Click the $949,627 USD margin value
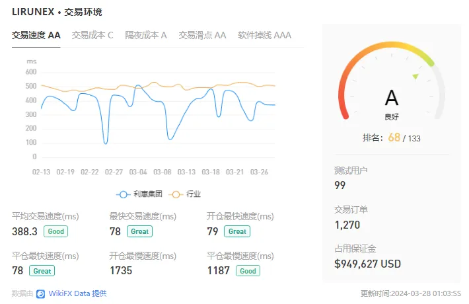Image resolution: width=469 pixels, height=304 pixels. 367,264
